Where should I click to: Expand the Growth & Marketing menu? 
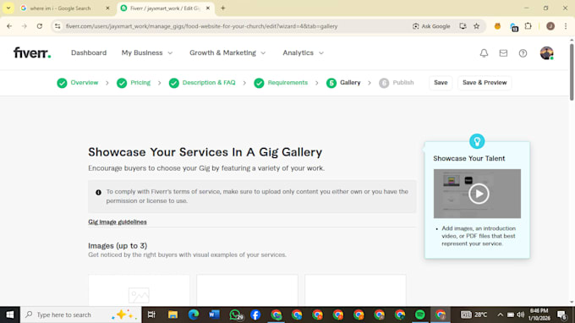(x=227, y=52)
